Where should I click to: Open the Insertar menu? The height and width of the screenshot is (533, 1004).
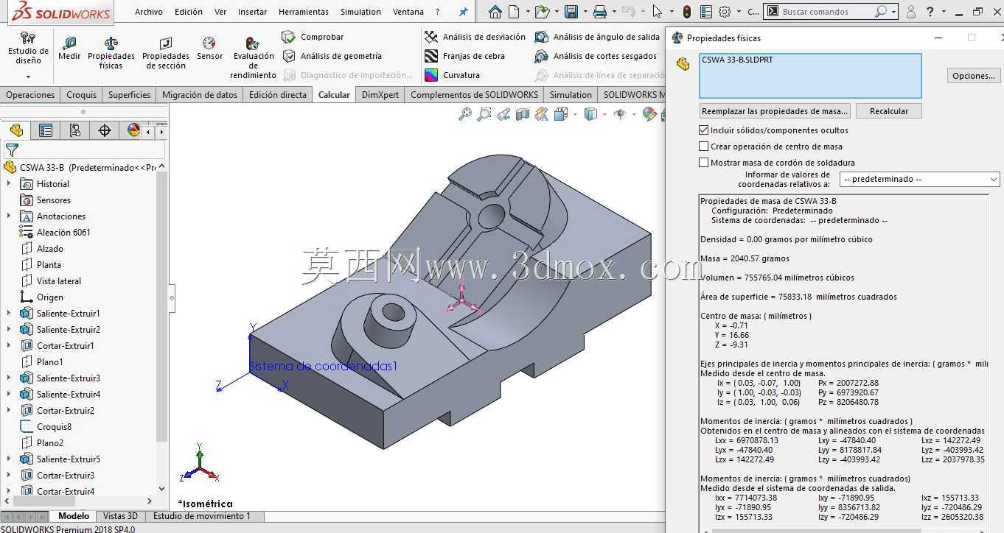click(x=252, y=12)
